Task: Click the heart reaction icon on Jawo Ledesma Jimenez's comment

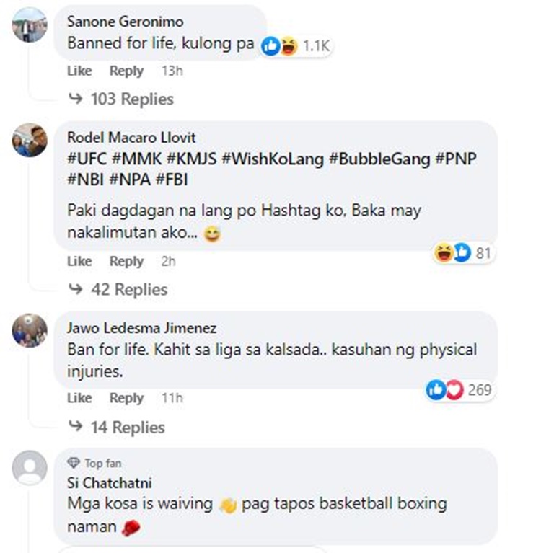Action: coord(452,390)
